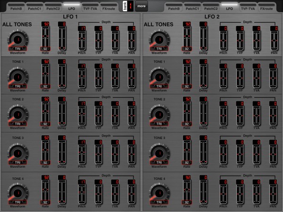Open the right TVF-TVA tab

tap(248, 7)
